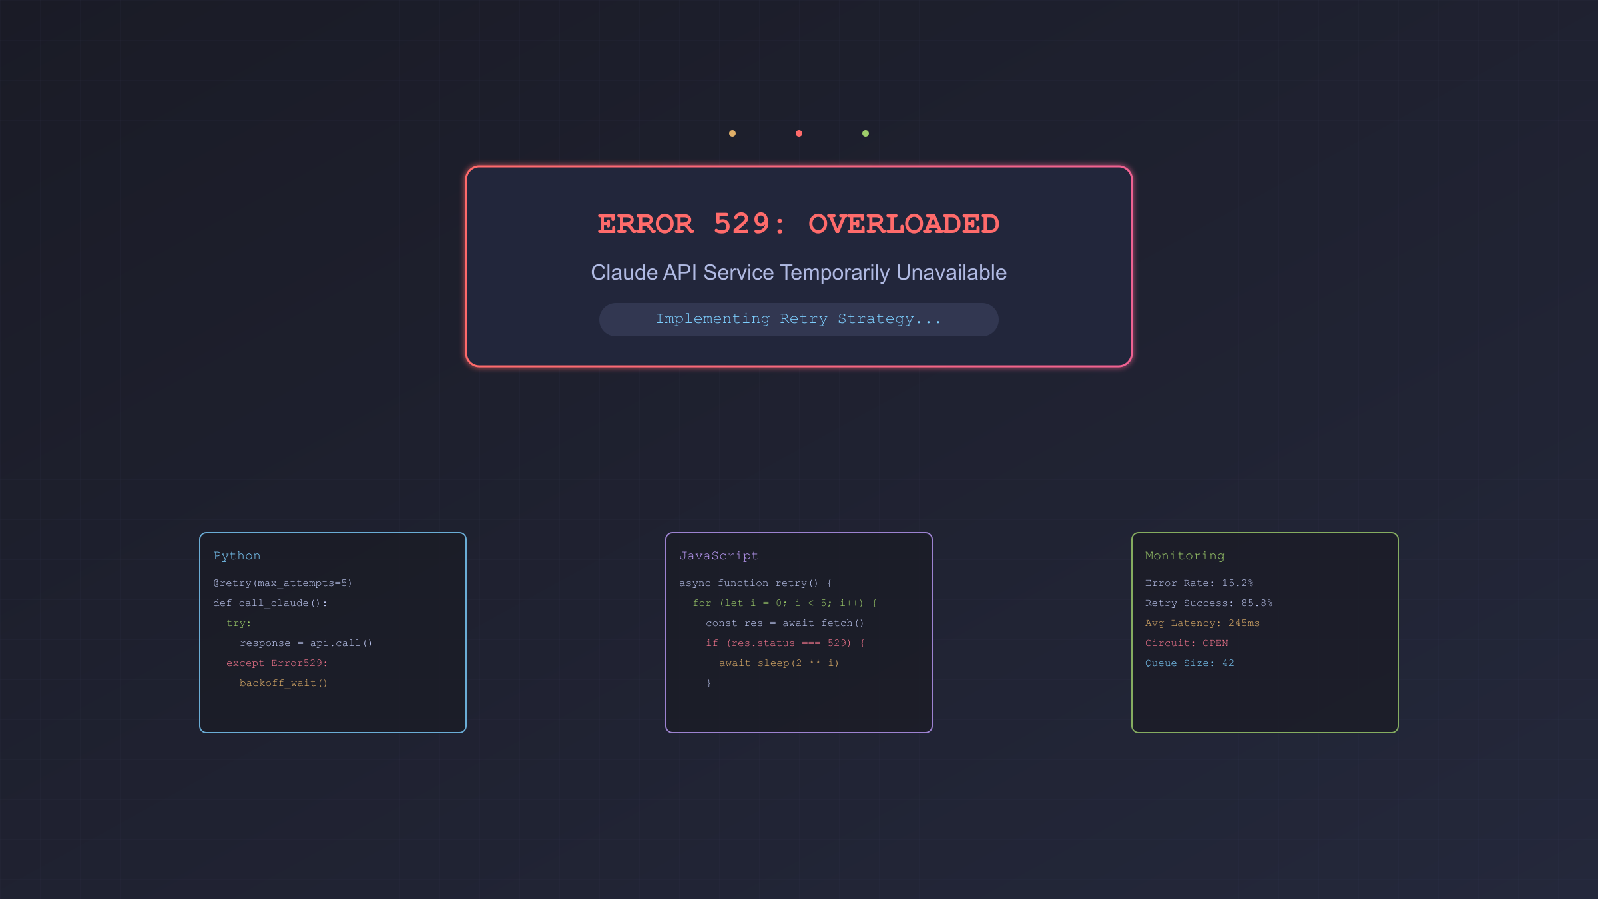Click the 'Implementing Retry Strategy...' status pill

799,320
